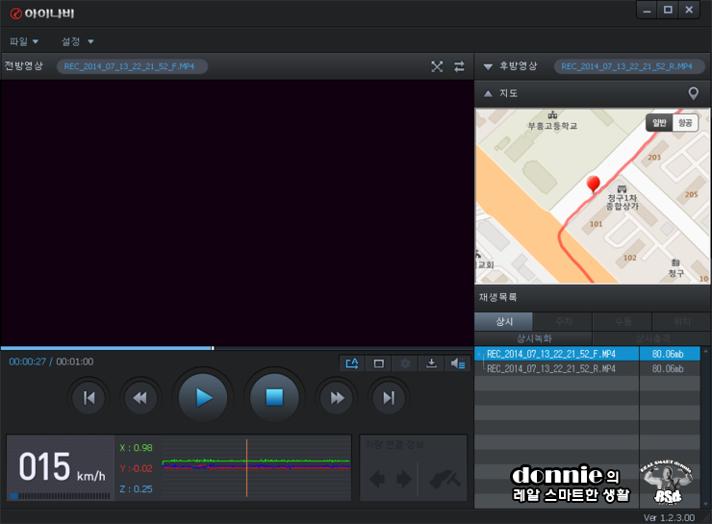
Task: Switch front and rear video views
Action: coord(459,66)
